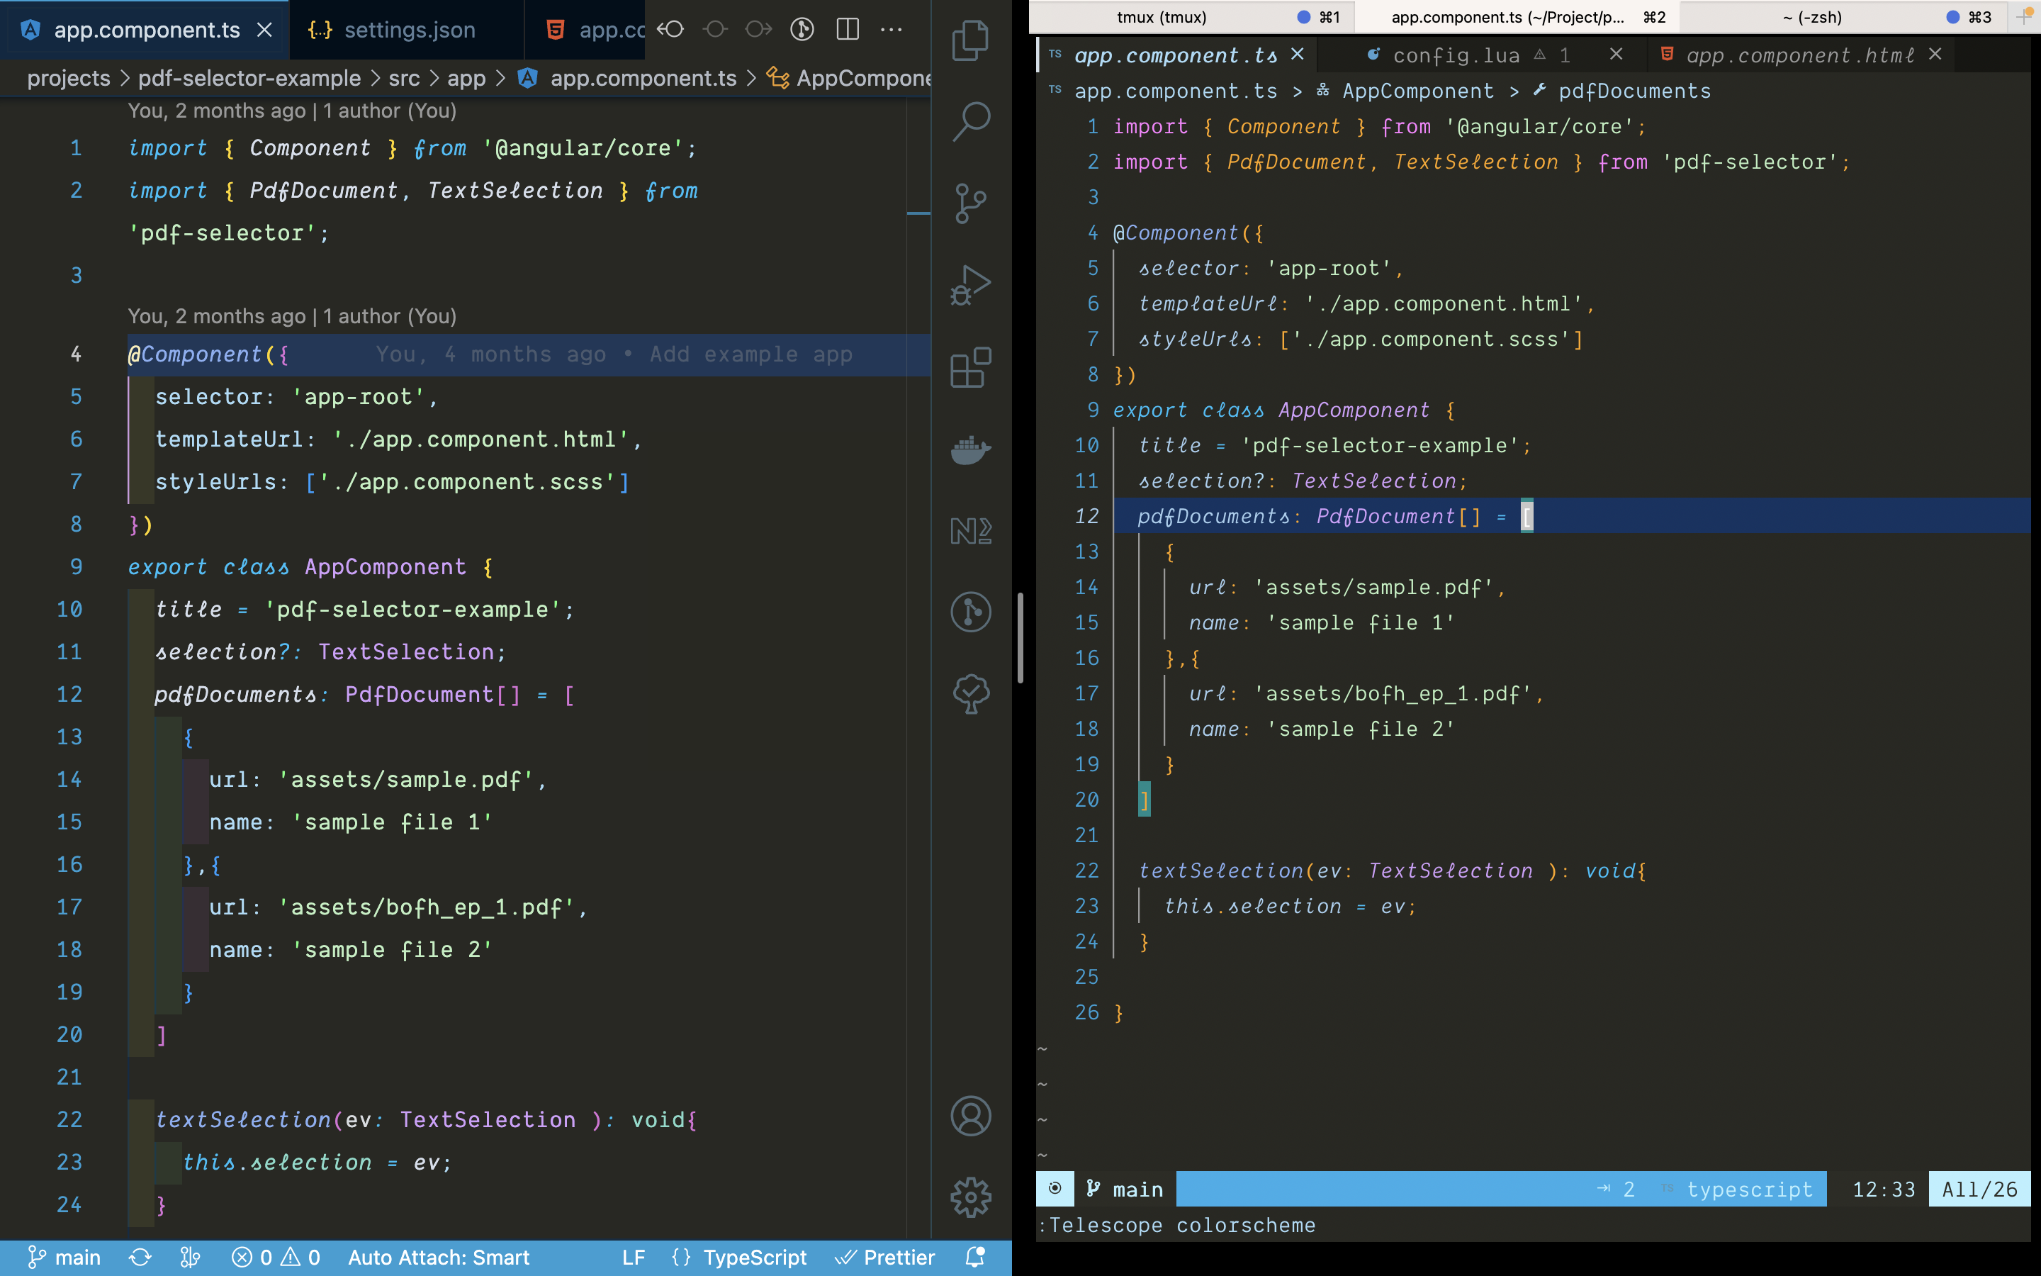The width and height of the screenshot is (2041, 1276).
Task: Click the notifications bell in status bar
Action: pyautogui.click(x=975, y=1258)
